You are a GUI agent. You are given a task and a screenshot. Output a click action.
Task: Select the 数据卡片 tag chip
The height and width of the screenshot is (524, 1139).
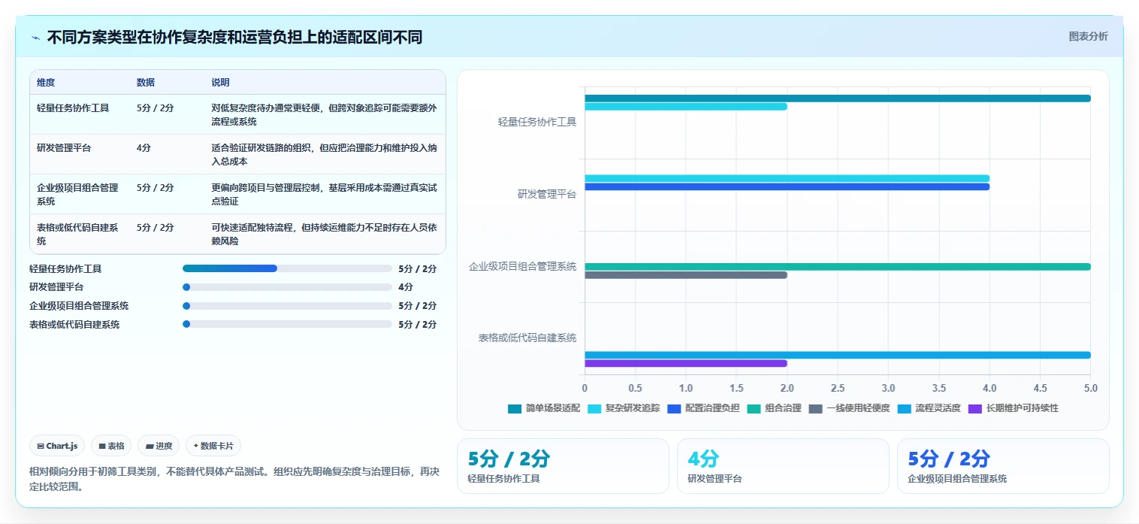click(213, 446)
